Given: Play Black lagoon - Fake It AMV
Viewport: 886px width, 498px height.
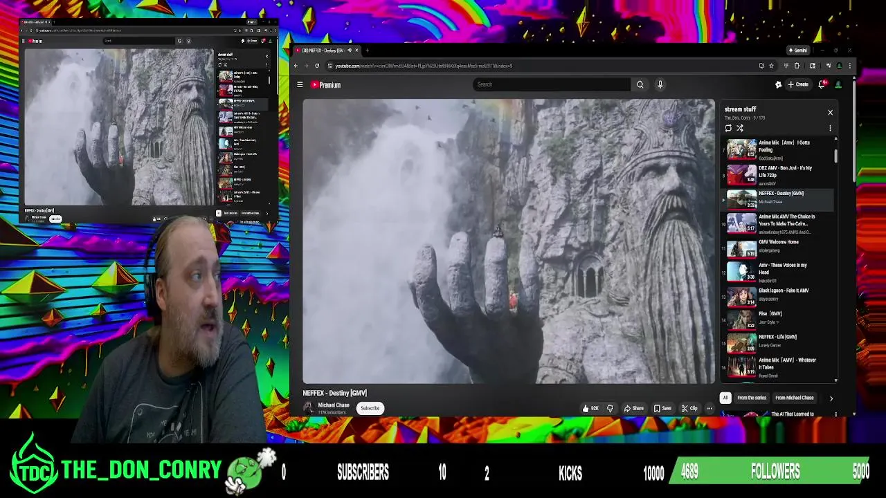Looking at the screenshot, I should (777, 296).
